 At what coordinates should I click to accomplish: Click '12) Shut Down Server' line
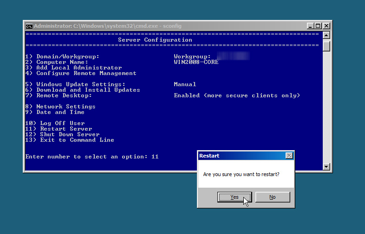62,134
